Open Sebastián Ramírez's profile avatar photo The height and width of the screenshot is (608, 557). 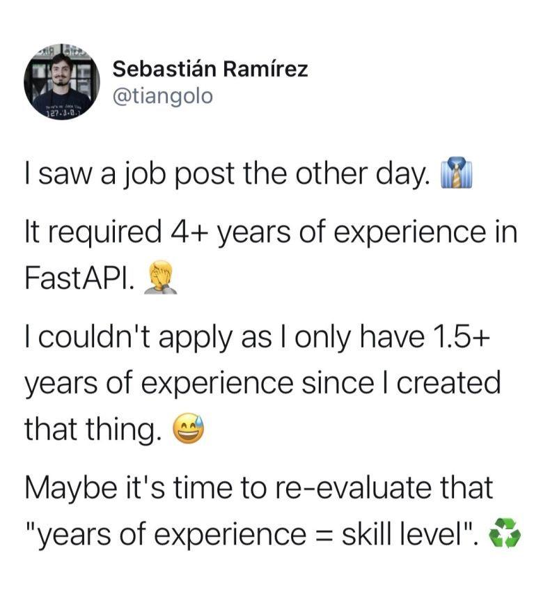click(62, 81)
